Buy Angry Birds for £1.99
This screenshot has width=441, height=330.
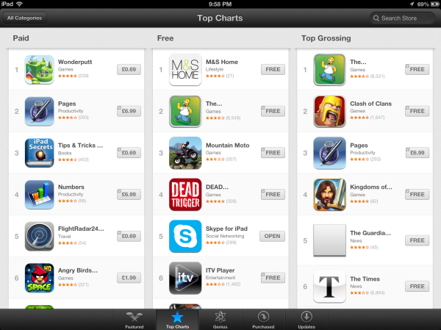coord(129,278)
